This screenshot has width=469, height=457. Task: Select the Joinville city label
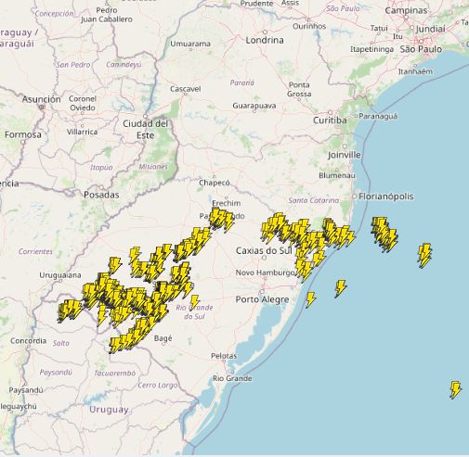pyautogui.click(x=345, y=155)
